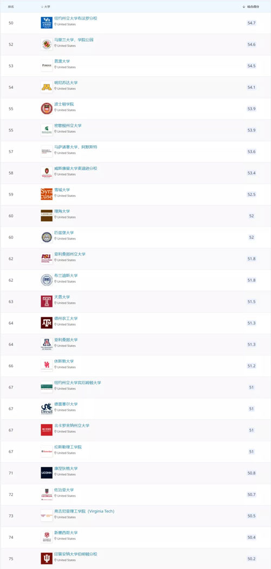Click the 54.7 score badge
Viewport: 271px width, 569px height.
[251, 23]
